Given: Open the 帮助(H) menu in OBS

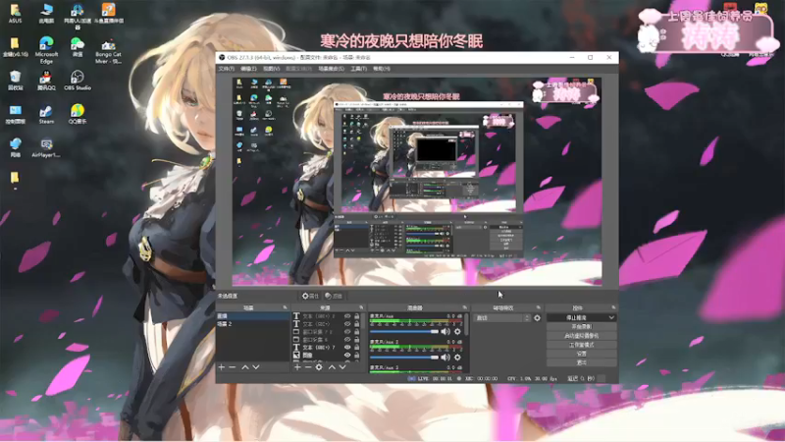Looking at the screenshot, I should pos(381,69).
